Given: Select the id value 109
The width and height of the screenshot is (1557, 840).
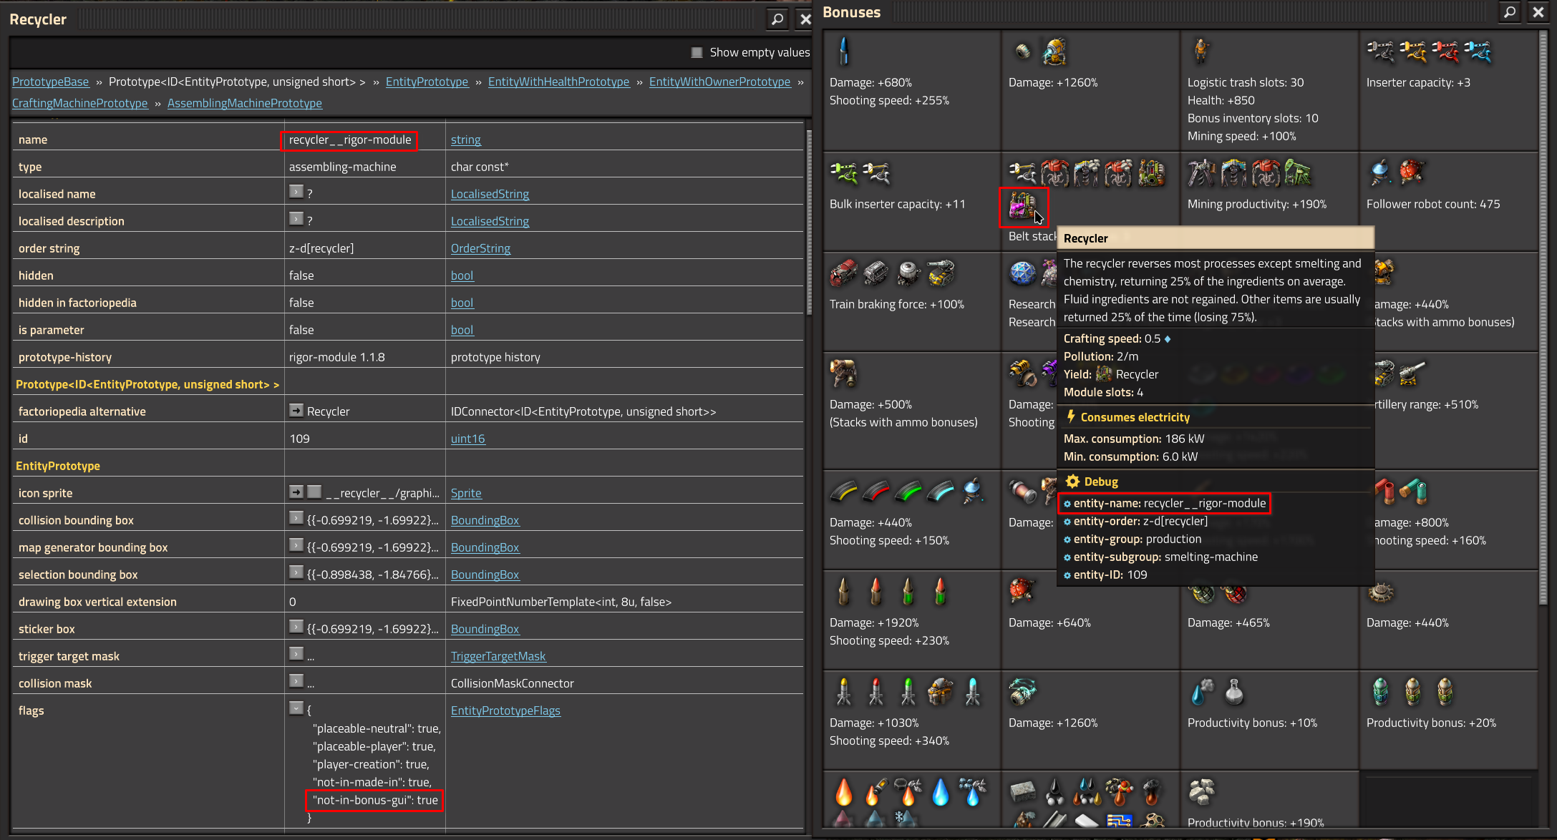Looking at the screenshot, I should (x=299, y=439).
